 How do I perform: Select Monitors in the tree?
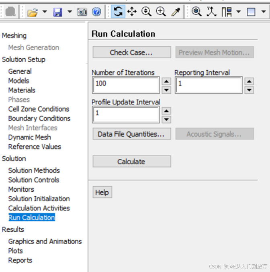pyautogui.click(x=21, y=189)
